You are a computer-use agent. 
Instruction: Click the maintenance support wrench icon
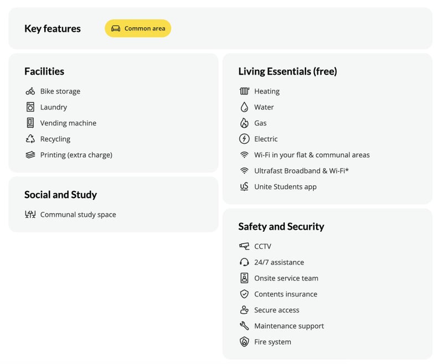pos(244,326)
